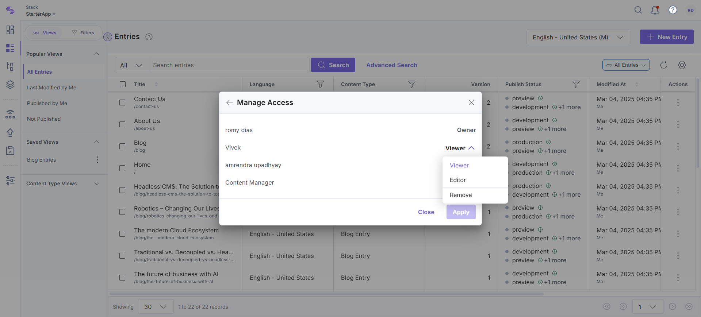
Task: Open the Assets layers icon in sidebar
Action: [x=10, y=85]
